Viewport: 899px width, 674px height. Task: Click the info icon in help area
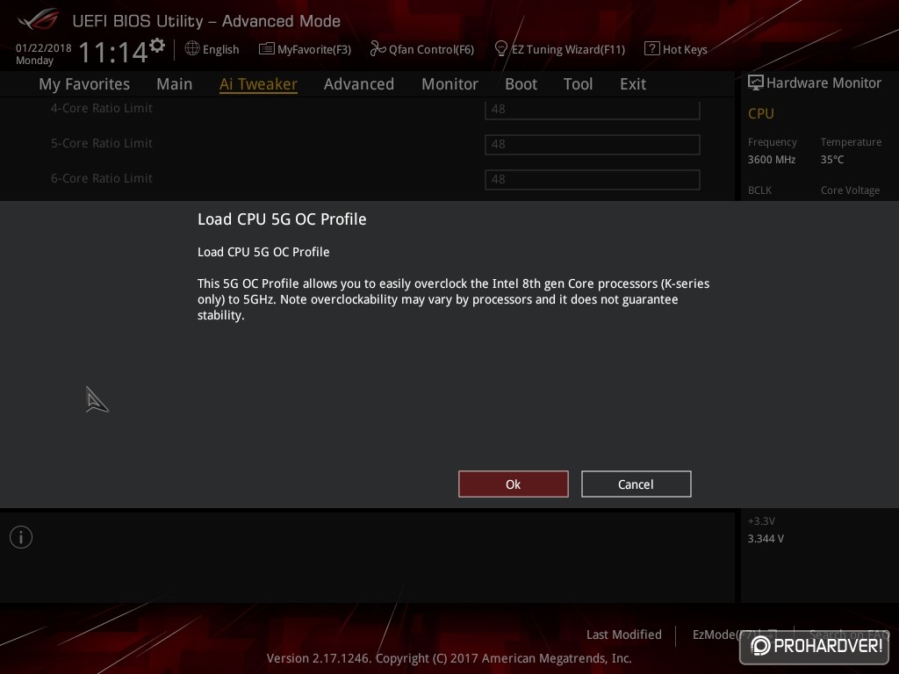21,537
